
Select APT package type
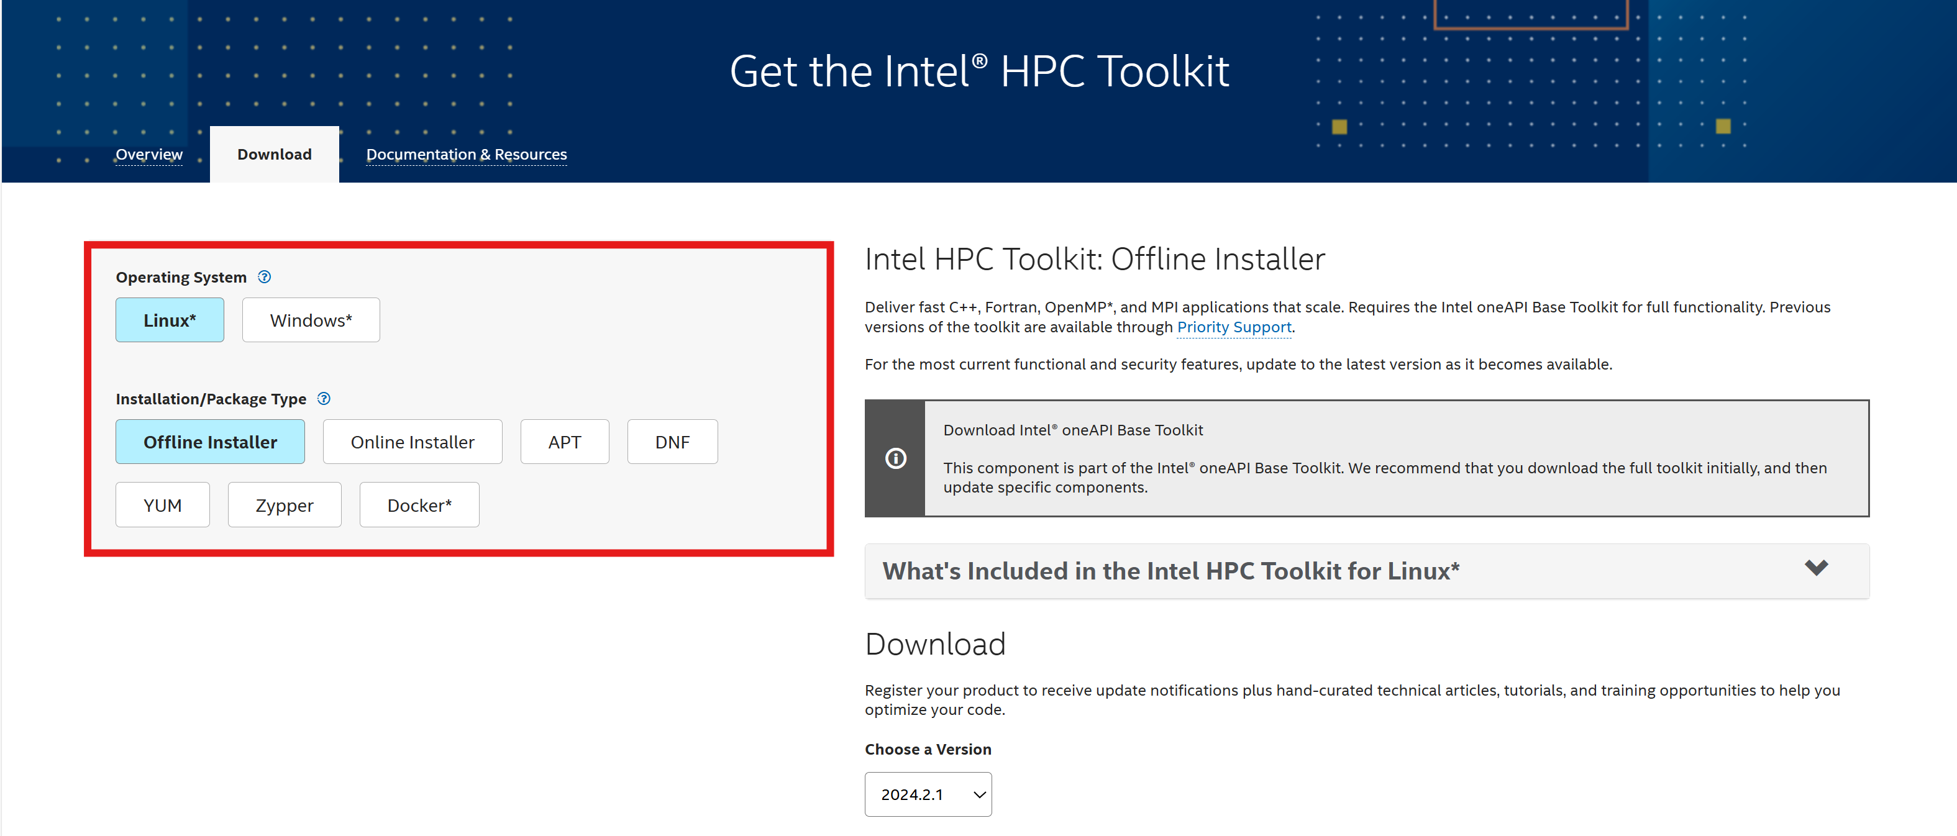565,442
